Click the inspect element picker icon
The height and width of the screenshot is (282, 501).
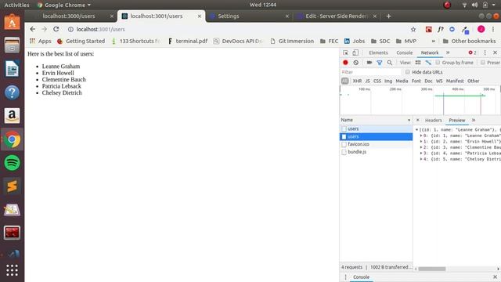346,52
